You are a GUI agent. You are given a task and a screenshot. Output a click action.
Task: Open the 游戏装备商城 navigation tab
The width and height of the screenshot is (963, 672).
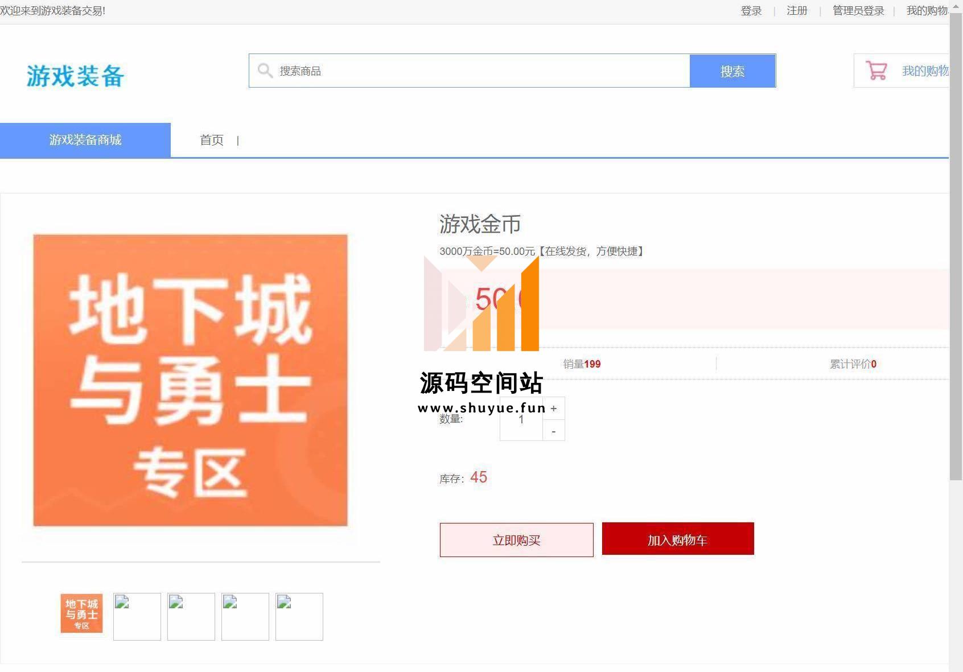[x=85, y=140]
